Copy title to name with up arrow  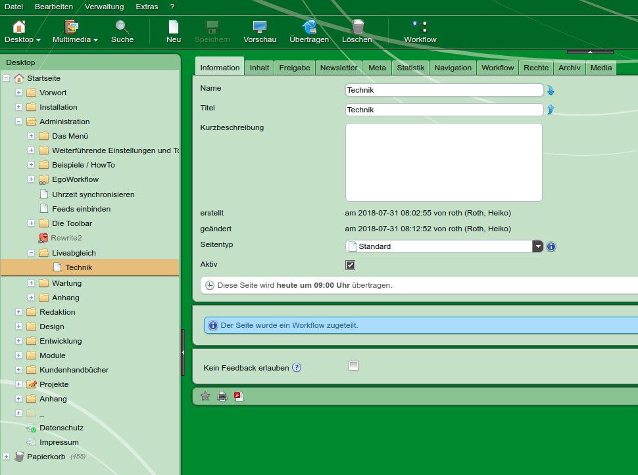[x=551, y=109]
